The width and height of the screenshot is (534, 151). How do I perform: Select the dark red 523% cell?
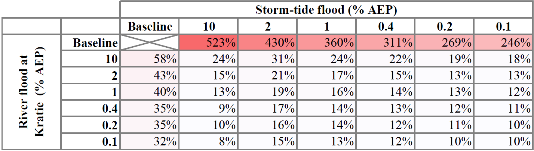point(208,43)
